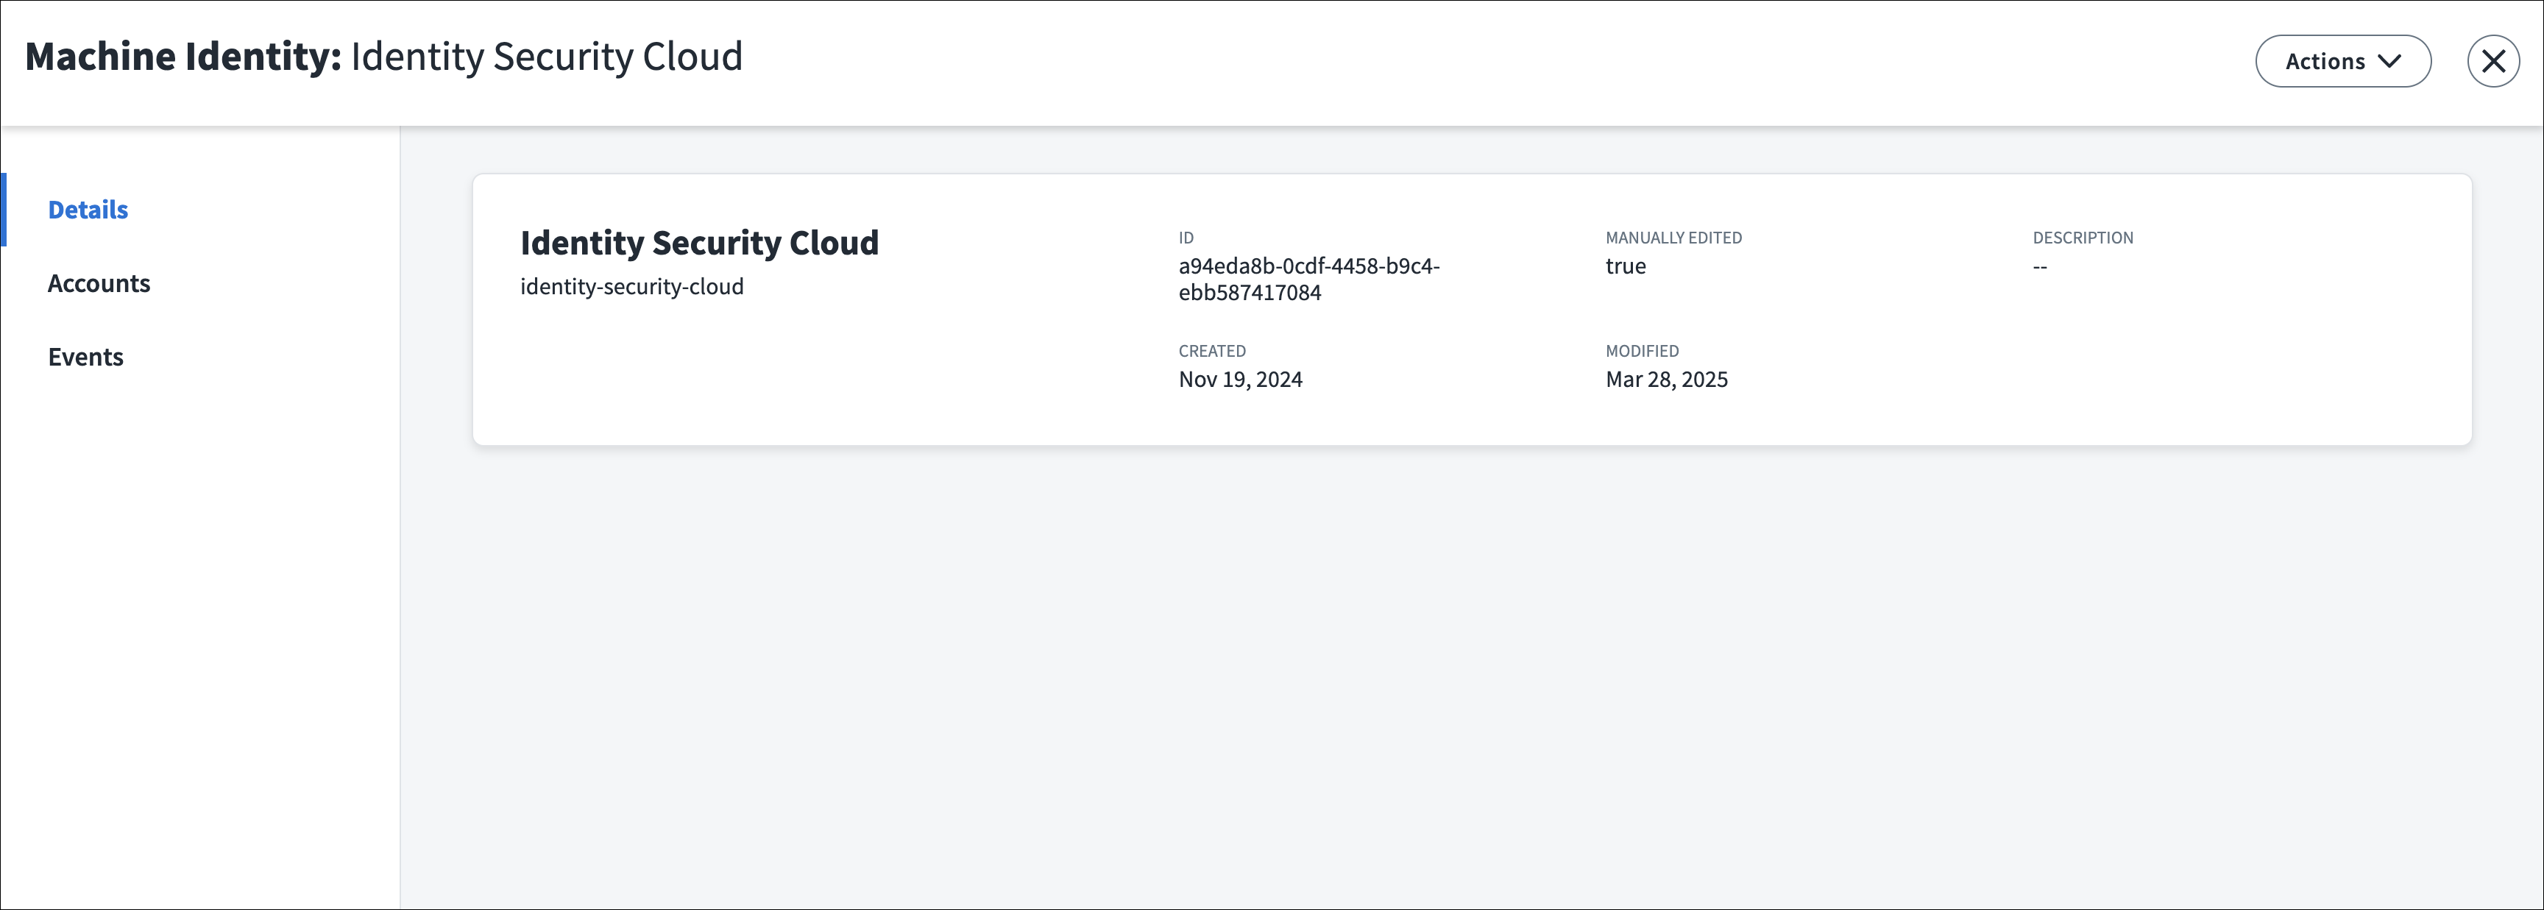Open the Actions dropdown menu

pos(2342,61)
